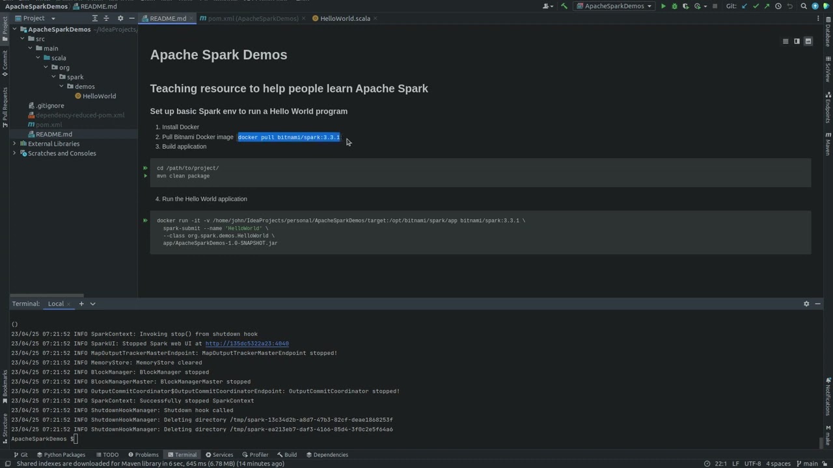Collapse the main folder

pyautogui.click(x=30, y=48)
